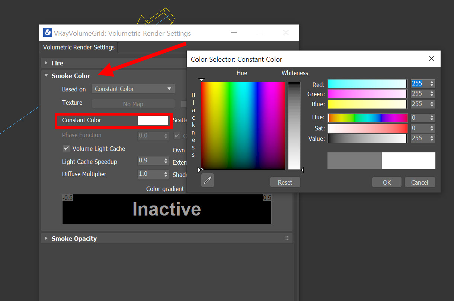Click the Blue value spinner arrows

[432, 104]
